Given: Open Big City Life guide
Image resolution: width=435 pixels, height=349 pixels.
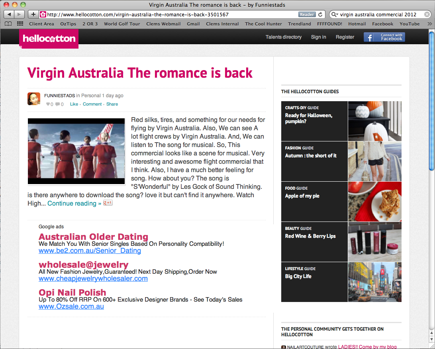Looking at the screenshot, I should point(298,276).
